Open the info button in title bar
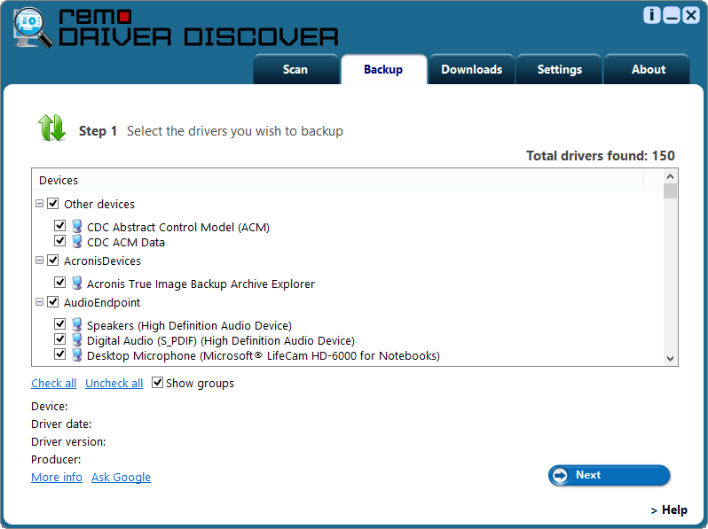 pos(651,15)
